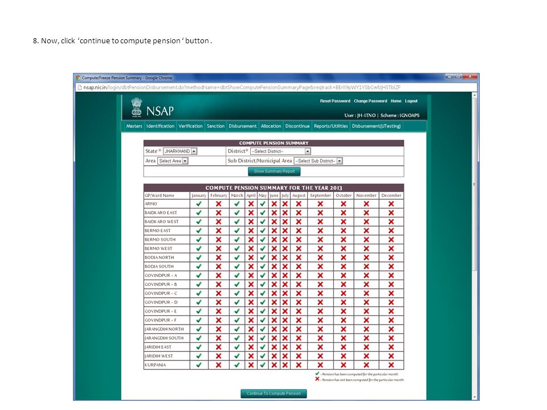
Task: Click GOVINDPUR - B November red cross
Action: [x=366, y=285]
